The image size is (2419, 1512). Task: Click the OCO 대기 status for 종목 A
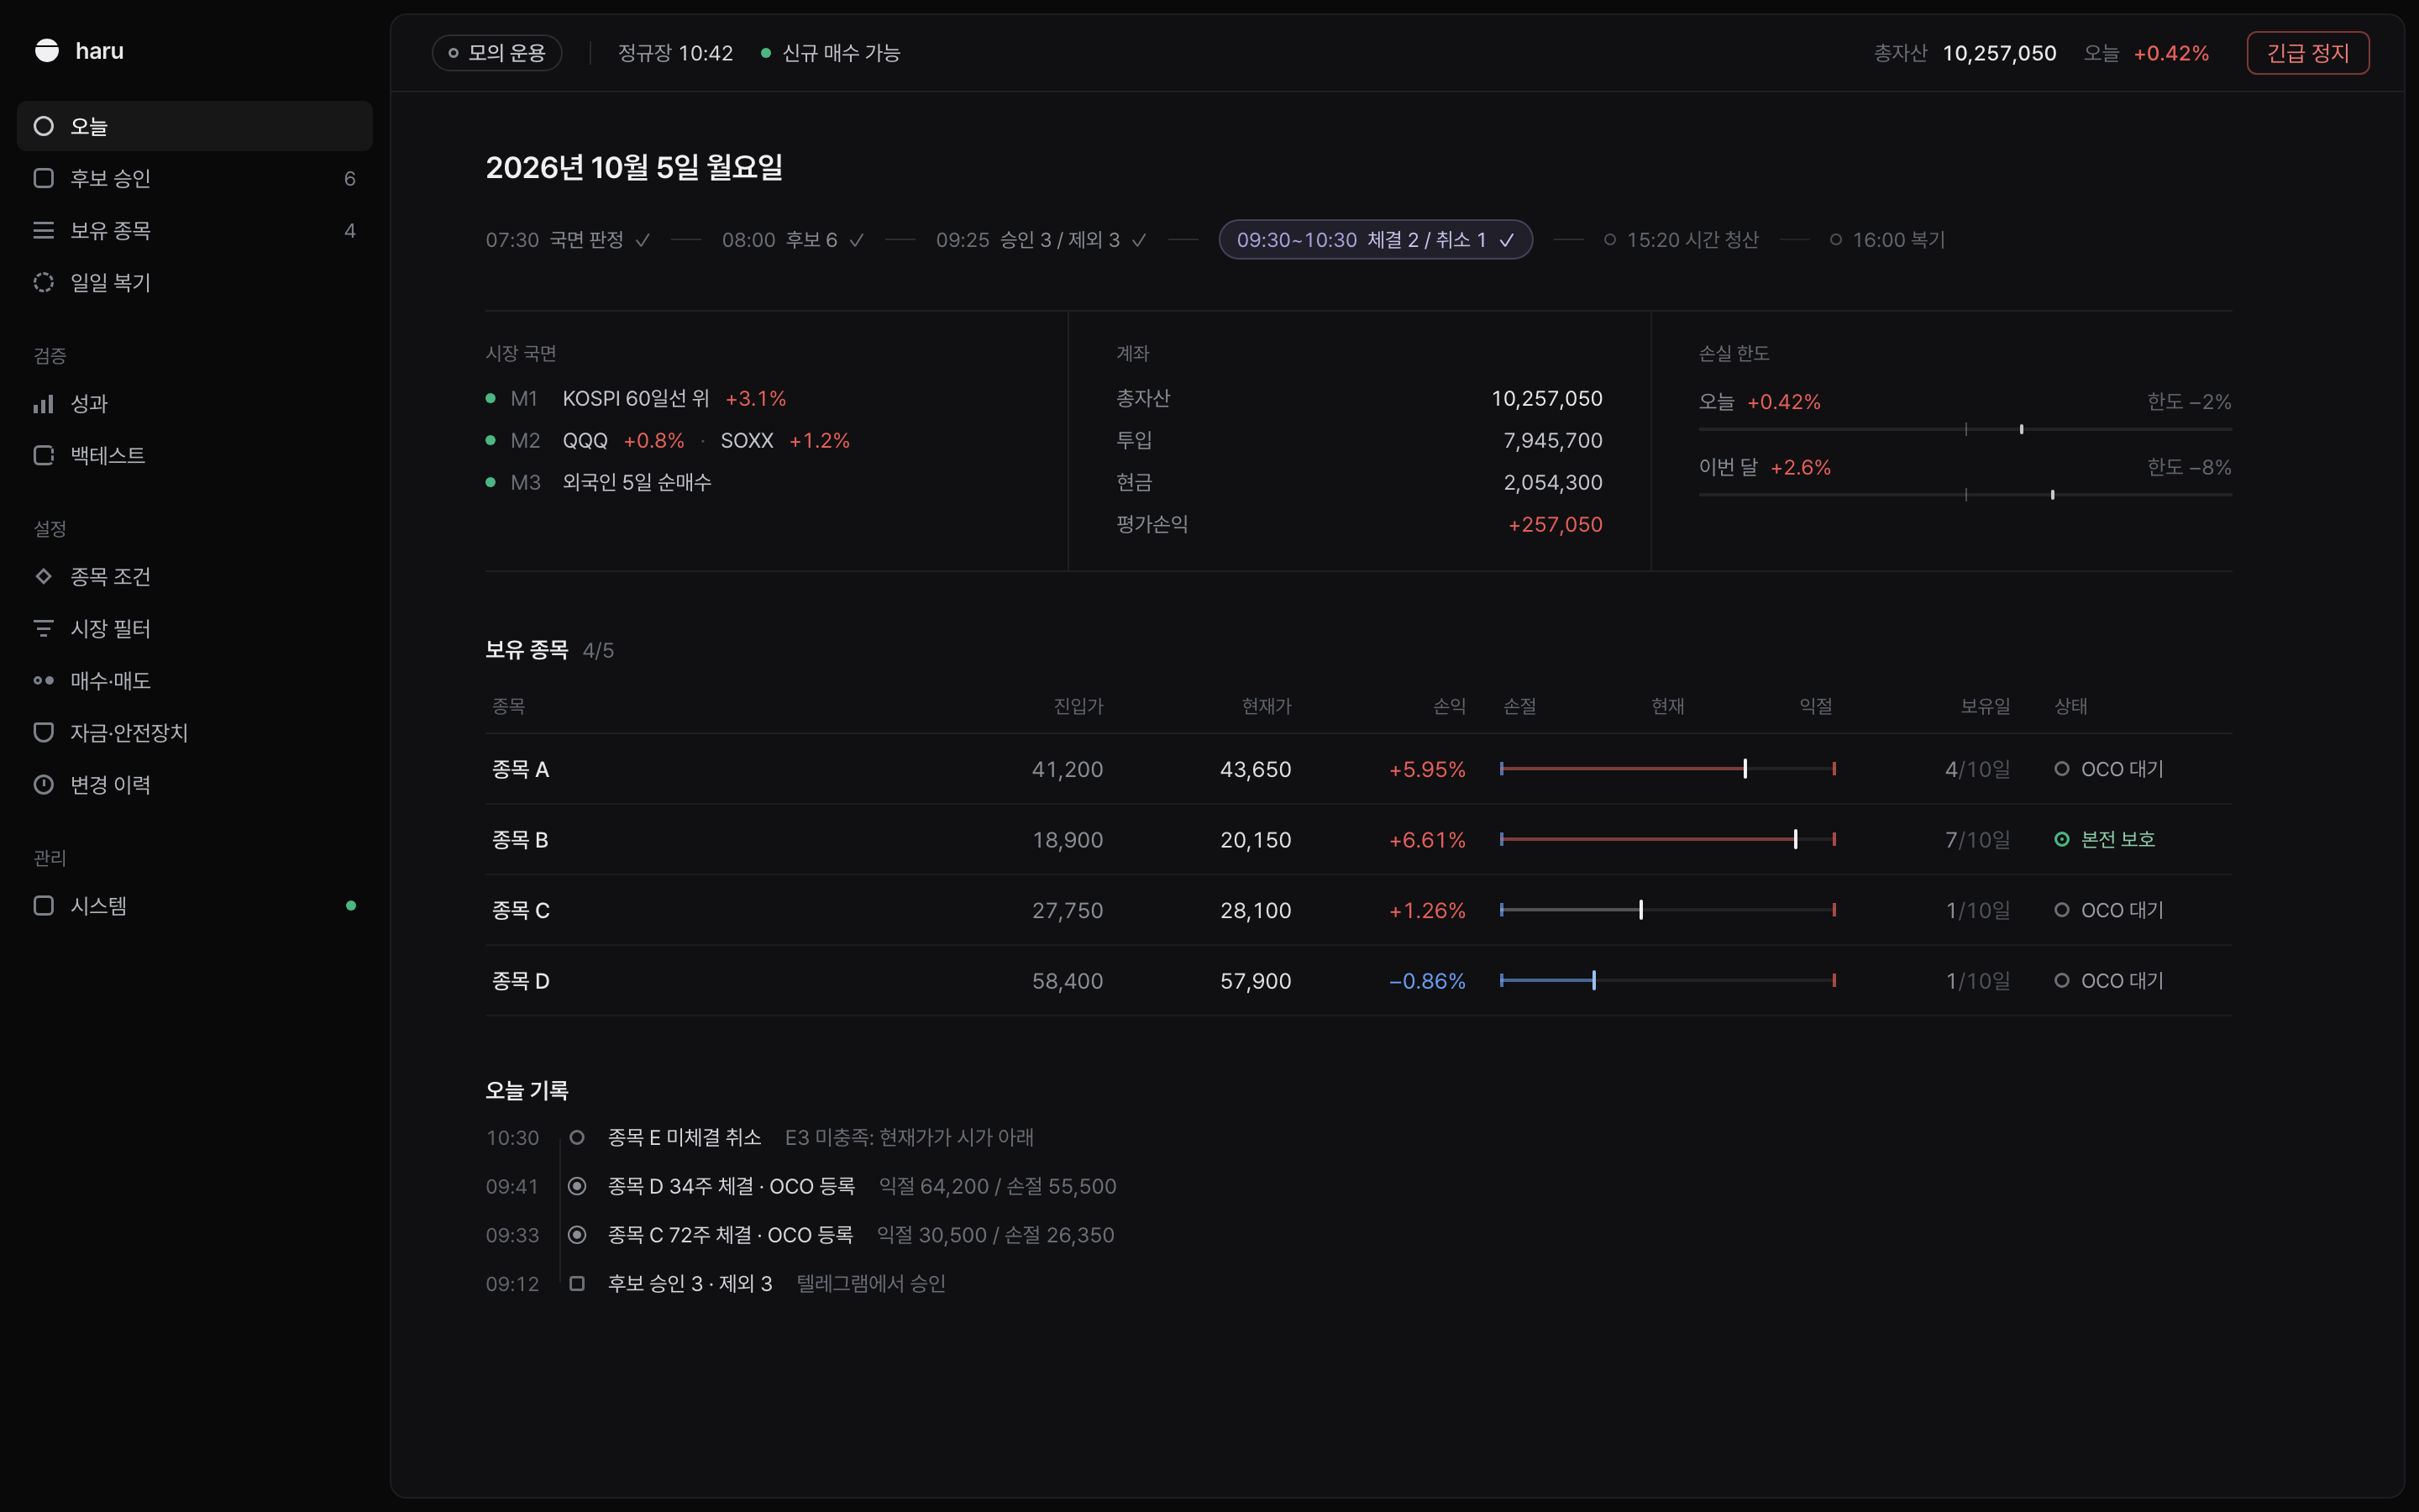pos(2109,769)
